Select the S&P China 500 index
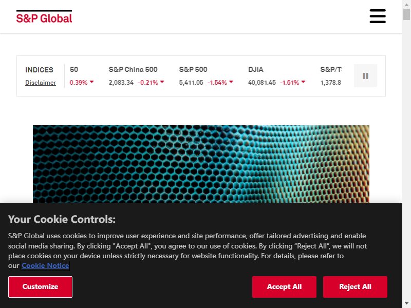The height and width of the screenshot is (308, 411). click(133, 69)
